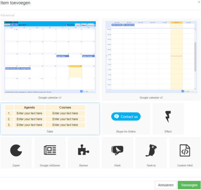Click the Courses column header in table
This screenshot has height=190, width=201.
coord(65,107)
